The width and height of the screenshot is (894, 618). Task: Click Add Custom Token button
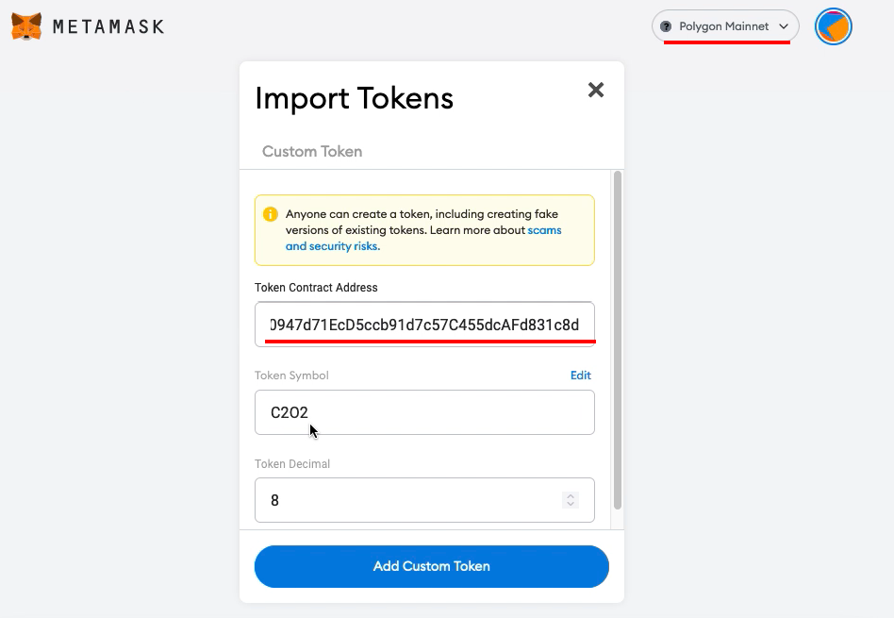(x=432, y=566)
